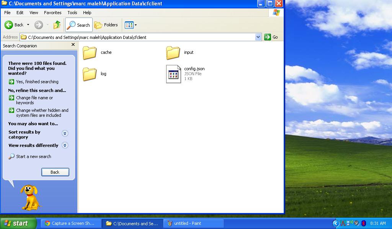Expand 'View results differently' section
392x229 pixels.
[65, 145]
